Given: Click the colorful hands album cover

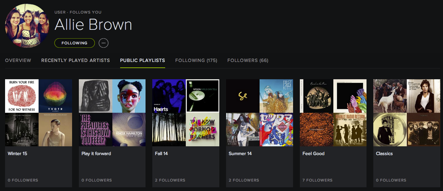Looking at the screenshot, I should pyautogui.click(x=350, y=96).
